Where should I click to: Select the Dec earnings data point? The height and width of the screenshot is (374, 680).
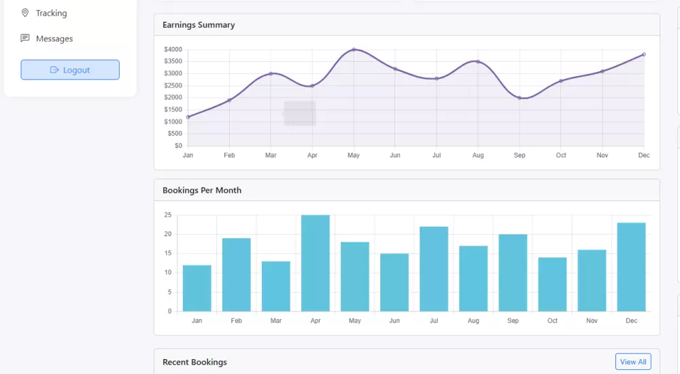point(644,54)
